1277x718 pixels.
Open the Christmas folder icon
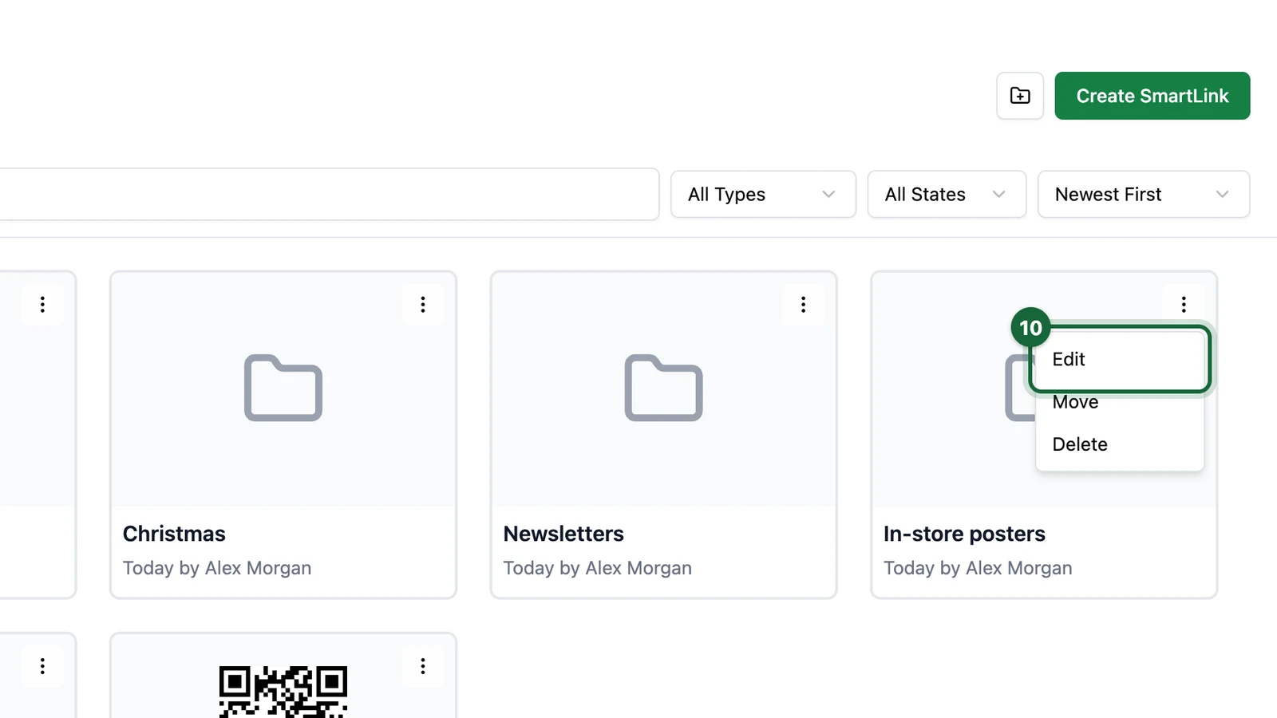point(283,388)
